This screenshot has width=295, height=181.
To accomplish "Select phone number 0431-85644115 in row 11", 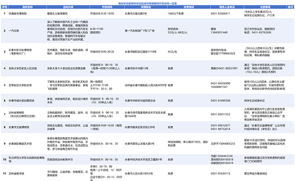I will click(x=220, y=174).
